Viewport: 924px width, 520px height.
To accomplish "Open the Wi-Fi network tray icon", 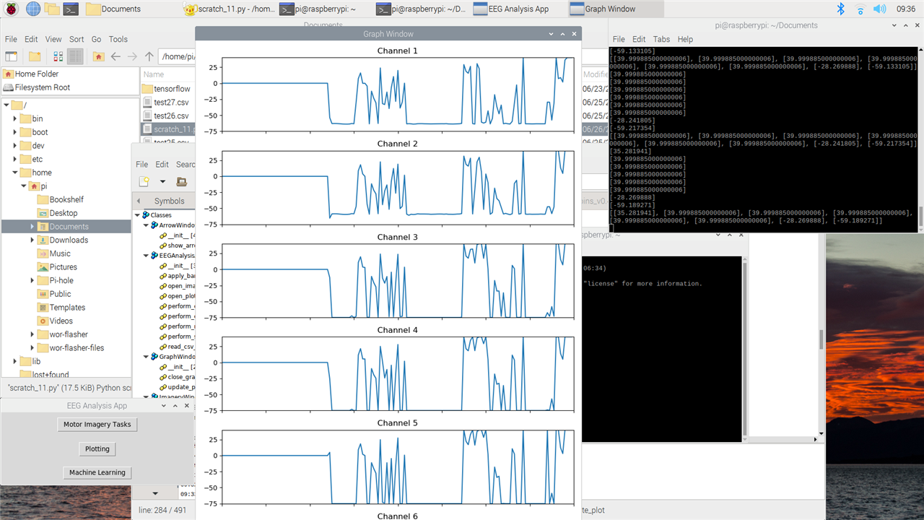I will 860,9.
